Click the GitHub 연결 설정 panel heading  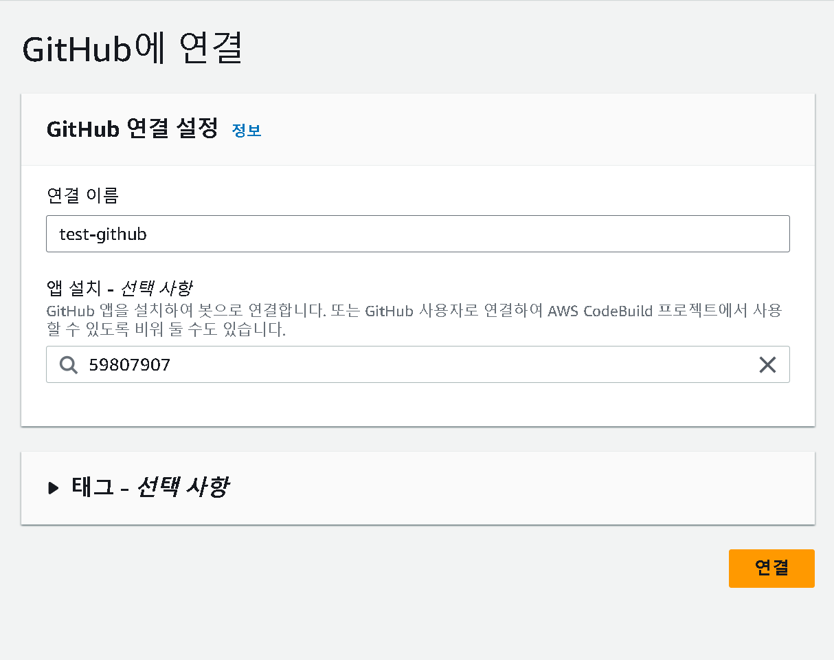(x=132, y=129)
